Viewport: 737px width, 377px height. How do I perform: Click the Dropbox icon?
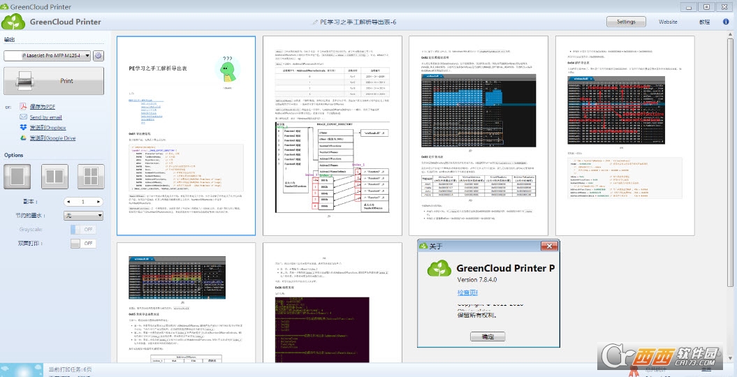tap(23, 128)
